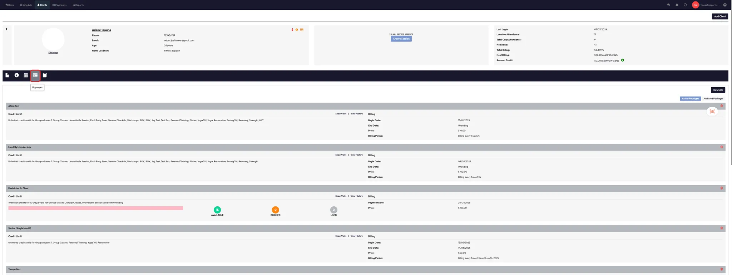The image size is (732, 275).
Task: Click the Create Session button
Action: [401, 39]
